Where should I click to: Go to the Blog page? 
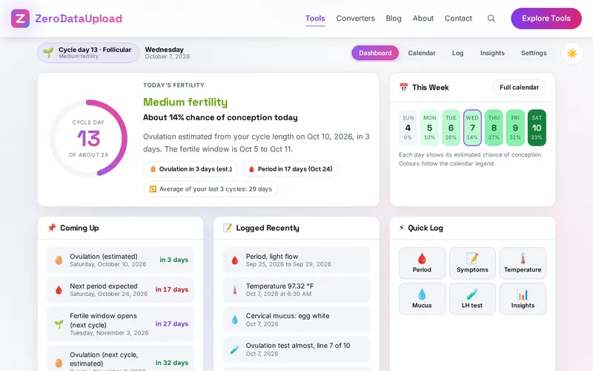(x=394, y=19)
